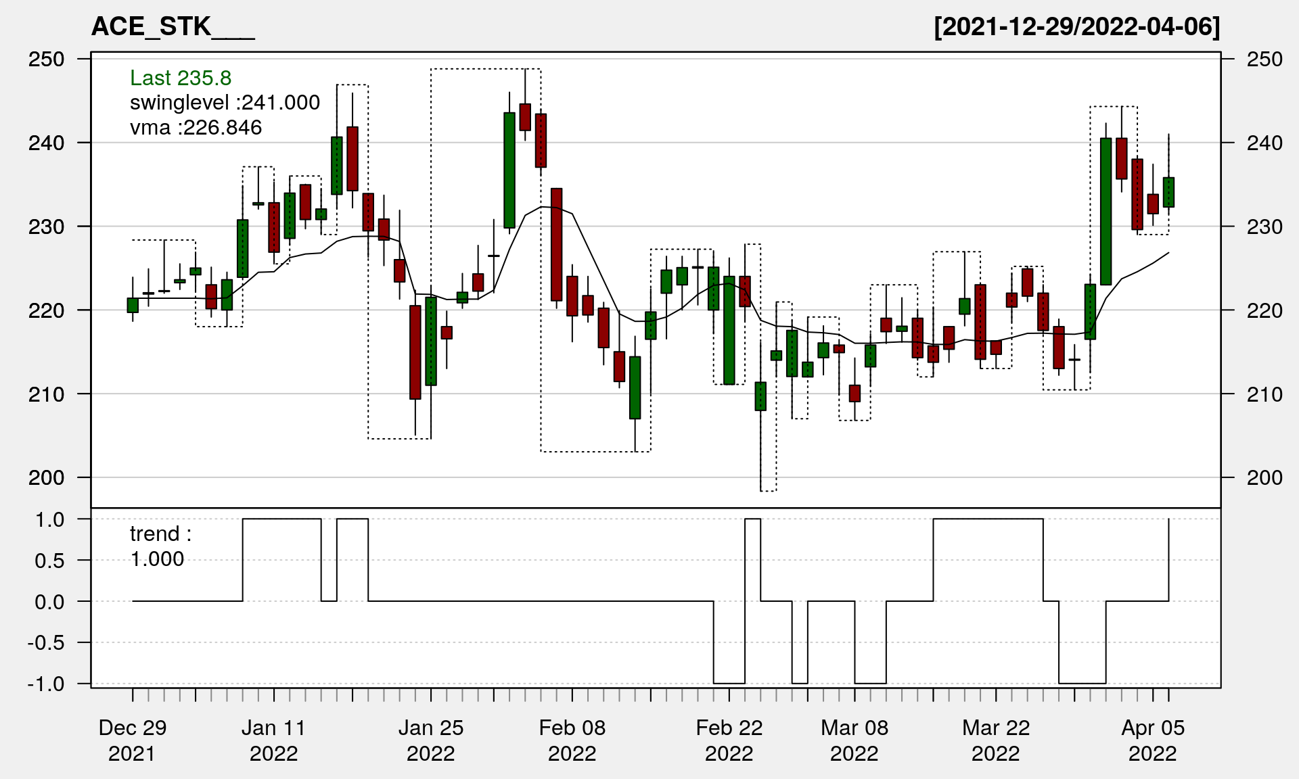Click the last green candlestick on the chart
1299x779 pixels.
coord(1168,192)
